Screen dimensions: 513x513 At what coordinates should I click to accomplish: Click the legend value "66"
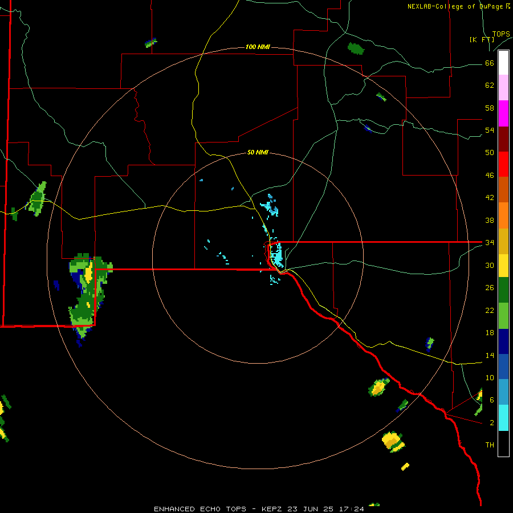[x=490, y=63]
